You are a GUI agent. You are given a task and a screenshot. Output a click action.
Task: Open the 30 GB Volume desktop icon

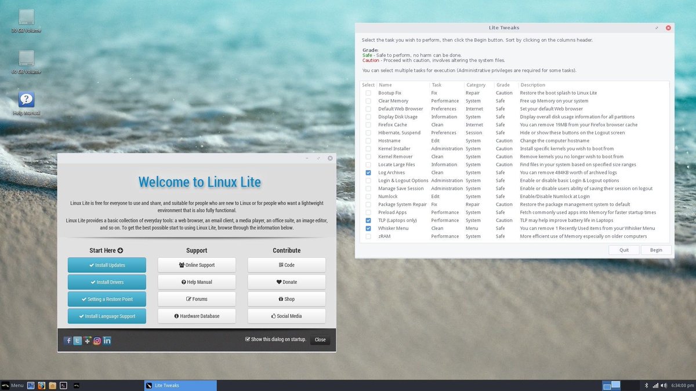[26, 20]
